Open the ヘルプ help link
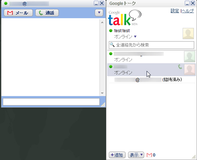This screenshot has height=160, width=197. pyautogui.click(x=188, y=11)
